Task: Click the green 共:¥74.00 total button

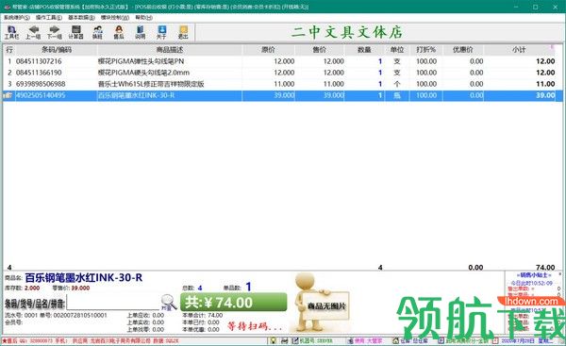Action: [234, 303]
